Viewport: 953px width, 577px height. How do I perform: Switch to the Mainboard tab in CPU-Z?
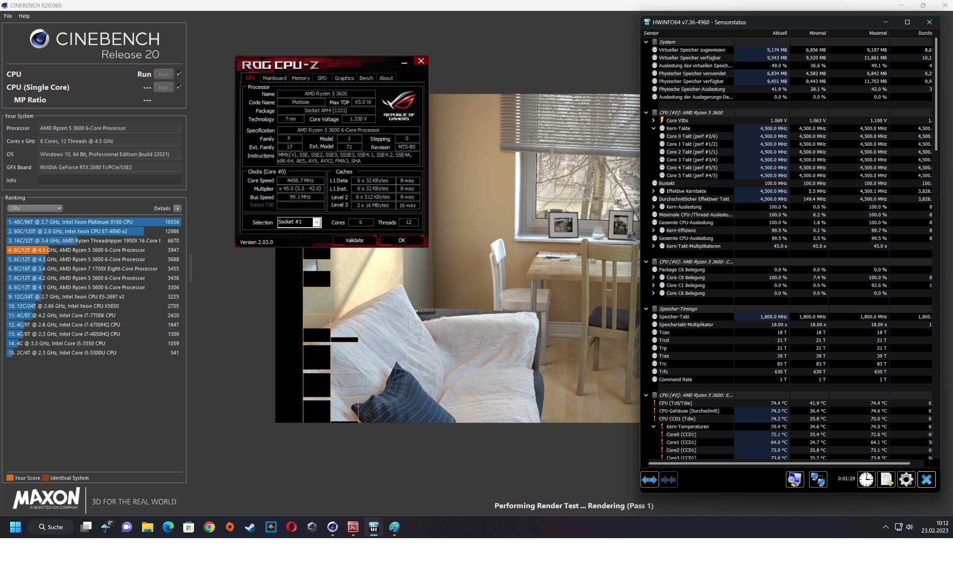[274, 78]
